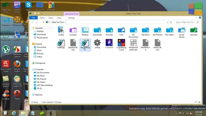Image resolution: width=206 pixels, height=116 pixels.
Task: Select the config gear settings file
Action: [x=97, y=44]
